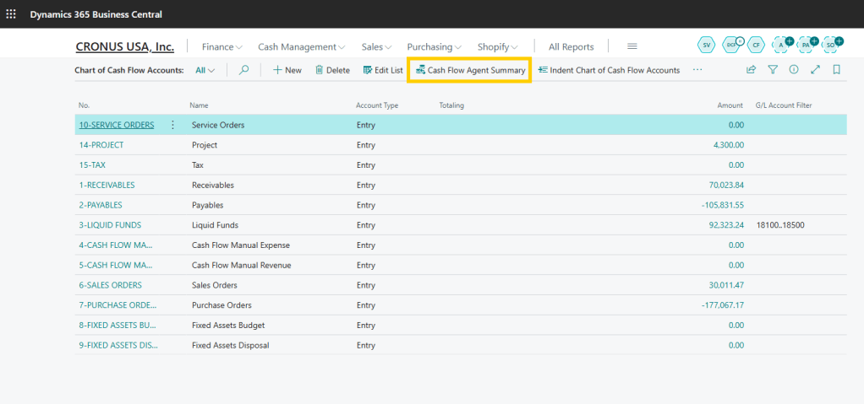Toggle the filter pane funnel icon
The width and height of the screenshot is (864, 404).
click(773, 70)
